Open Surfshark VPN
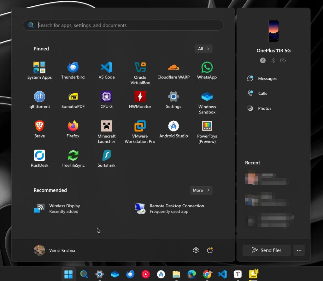Screen dimensions: 323x281 pyautogui.click(x=107, y=158)
